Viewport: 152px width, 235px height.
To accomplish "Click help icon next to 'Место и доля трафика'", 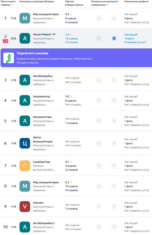I will pos(12,5).
